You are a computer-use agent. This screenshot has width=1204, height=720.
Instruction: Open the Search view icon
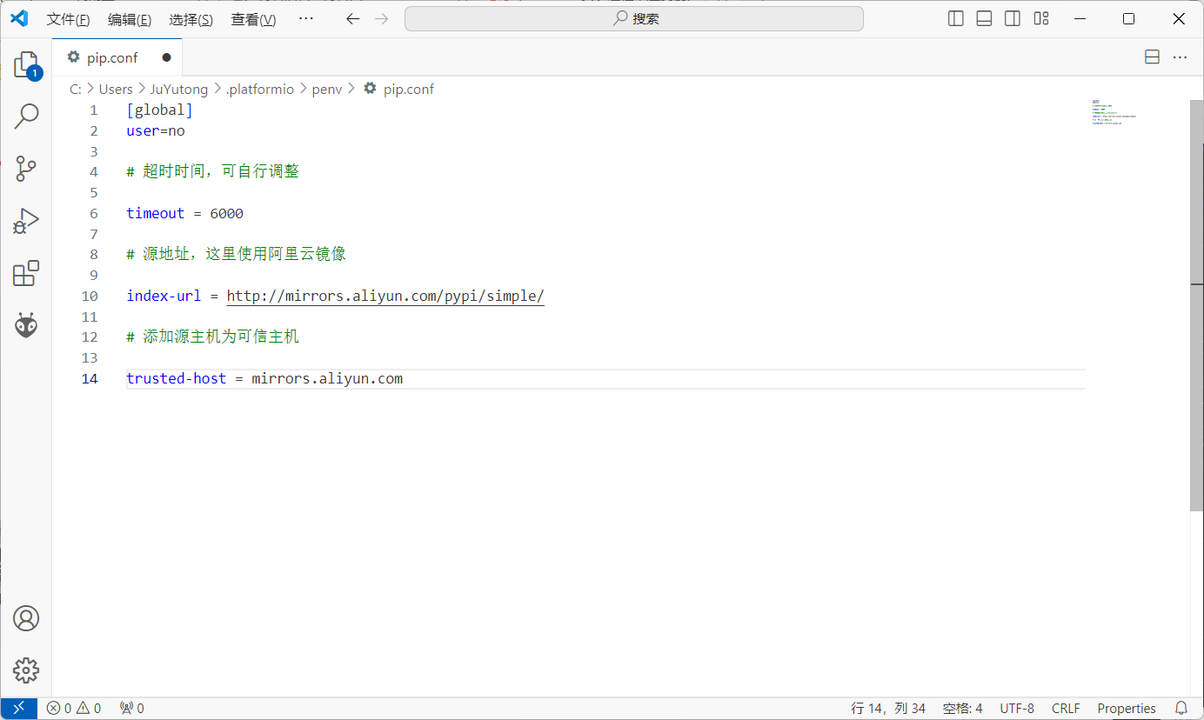pos(26,116)
